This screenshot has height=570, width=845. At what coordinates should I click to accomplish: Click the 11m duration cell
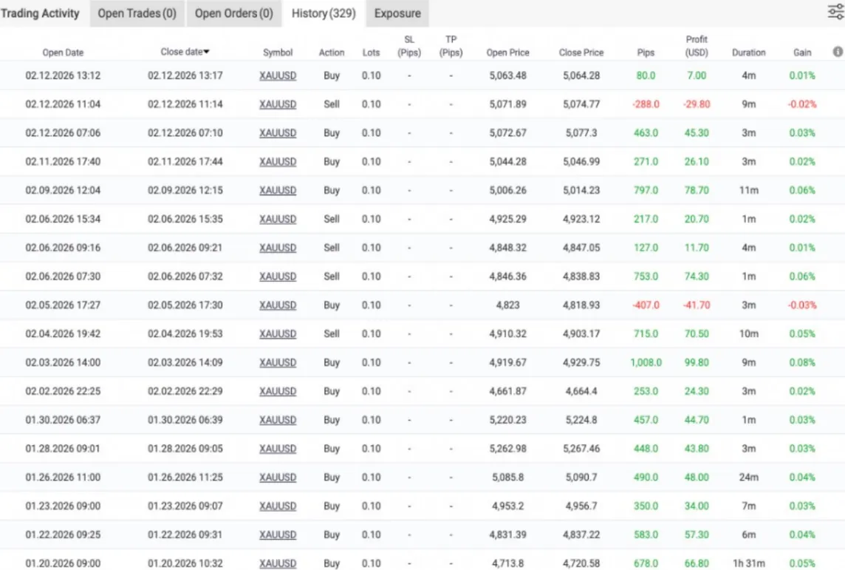point(748,190)
